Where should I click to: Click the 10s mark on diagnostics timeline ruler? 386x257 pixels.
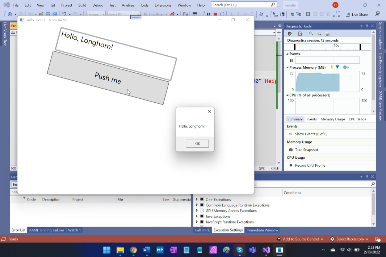click(336, 46)
